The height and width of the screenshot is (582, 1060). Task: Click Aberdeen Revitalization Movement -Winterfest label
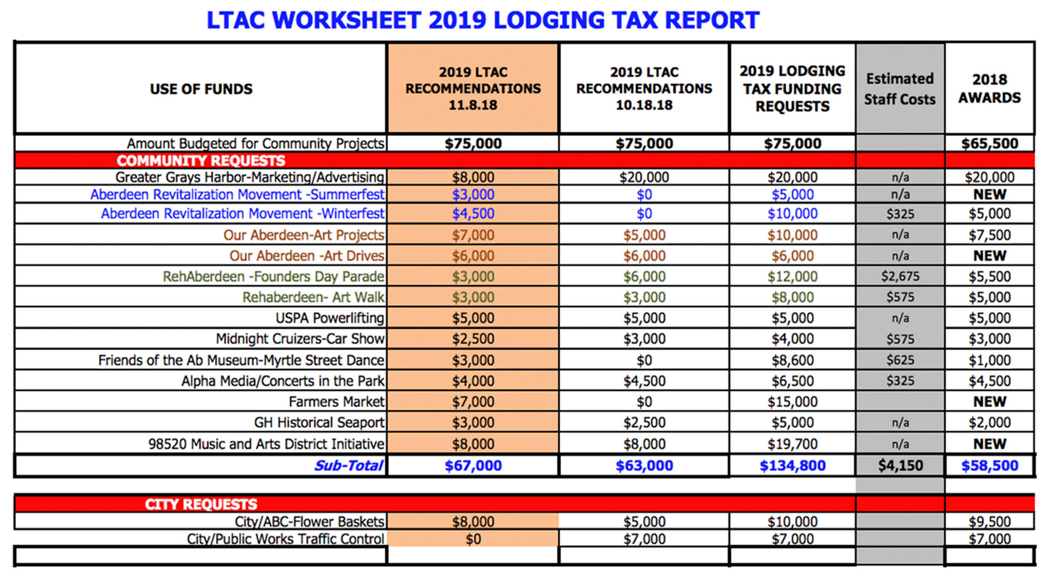(242, 213)
